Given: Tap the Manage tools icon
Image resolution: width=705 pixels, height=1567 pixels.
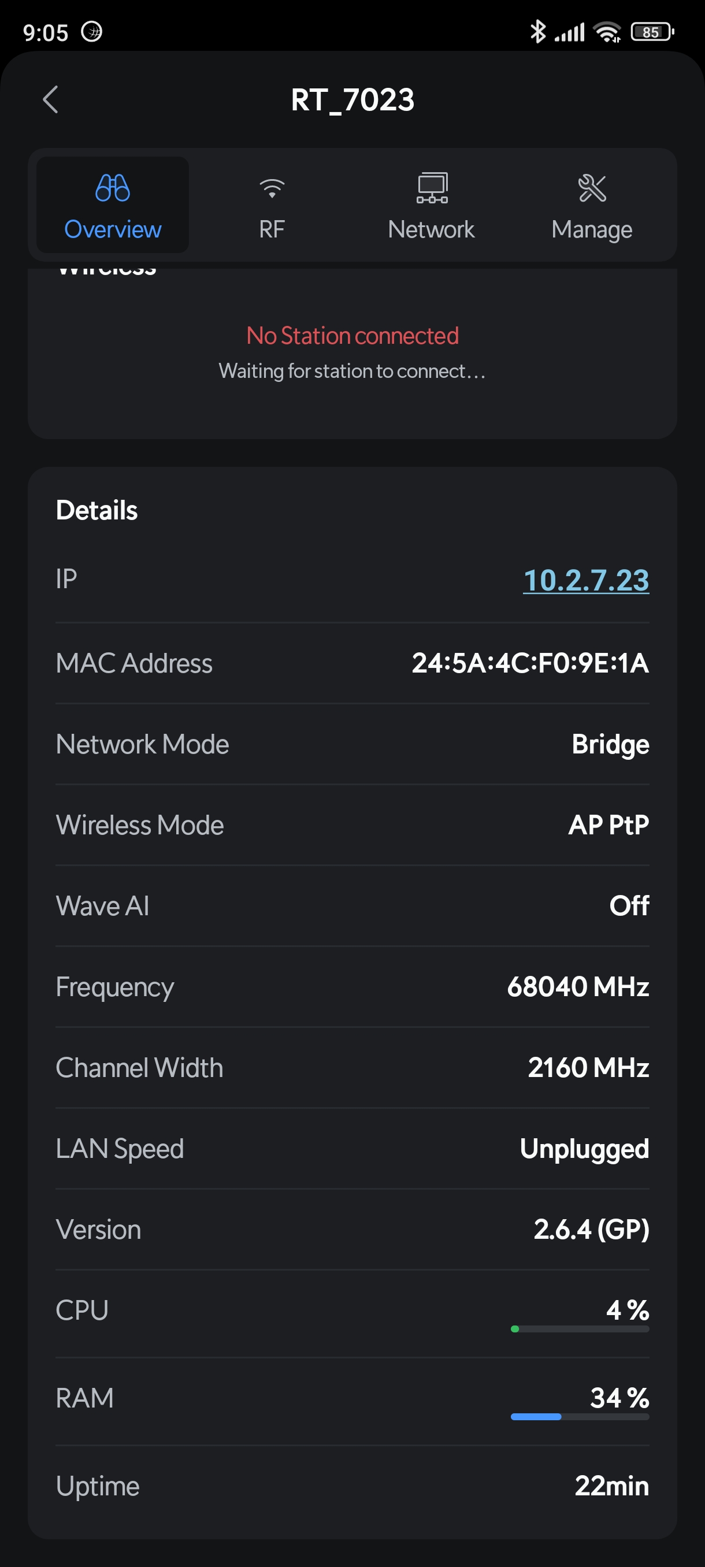Looking at the screenshot, I should coord(592,187).
